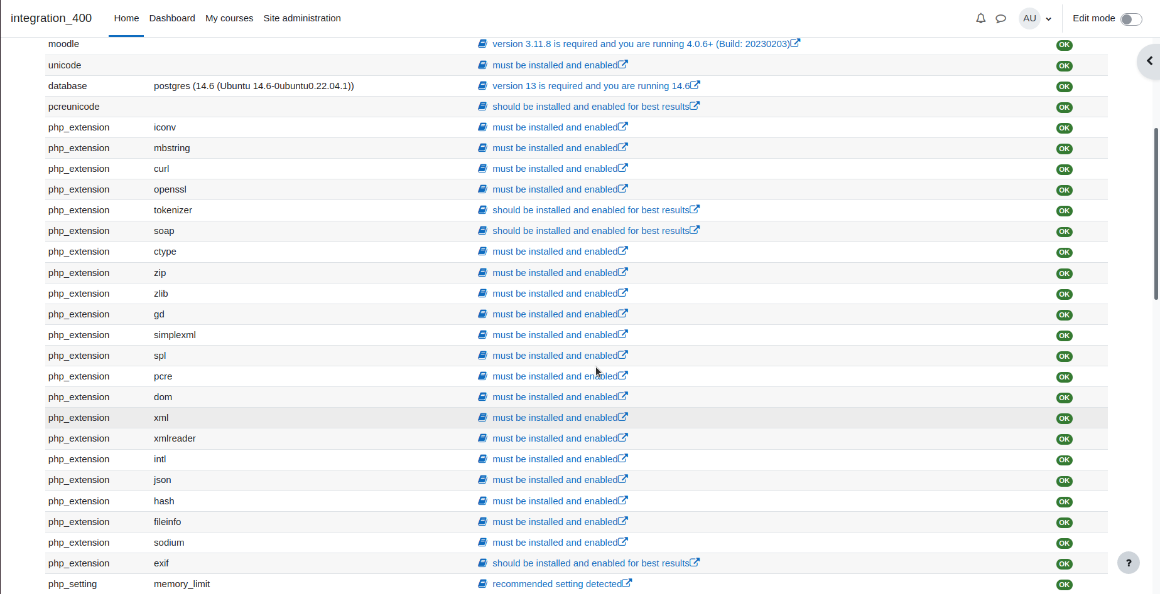Open the help question mark button
Screen dimensions: 1160x594
(x=1128, y=563)
